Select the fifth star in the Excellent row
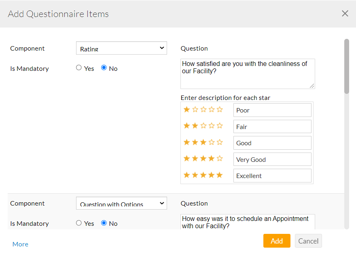This screenshot has width=356, height=263. (x=219, y=175)
